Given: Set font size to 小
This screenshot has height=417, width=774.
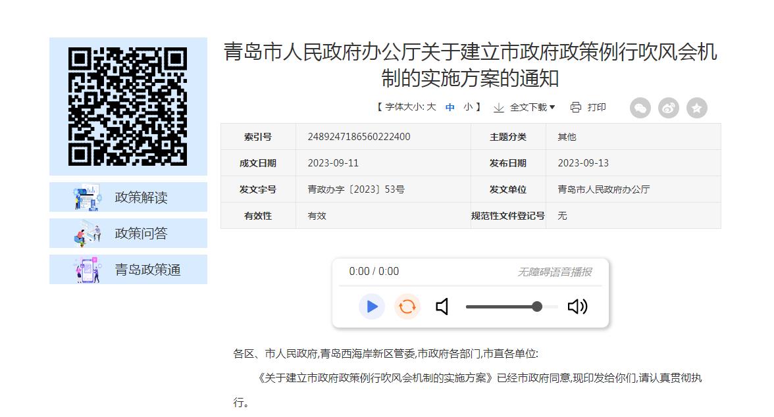Looking at the screenshot, I should [x=468, y=107].
